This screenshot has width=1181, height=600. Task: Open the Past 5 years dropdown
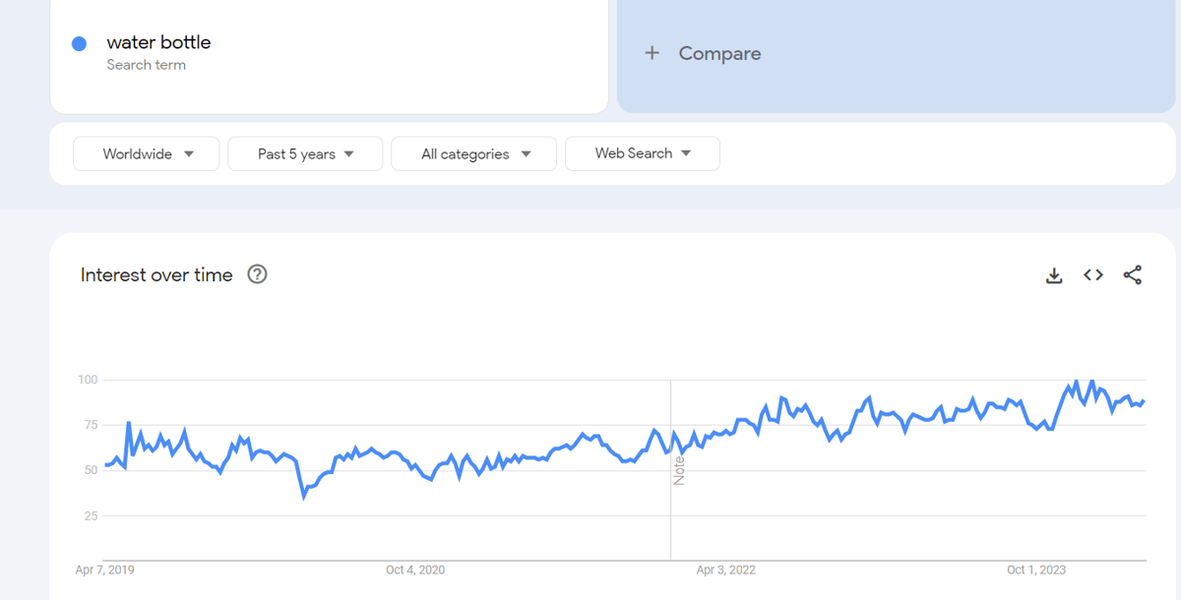tap(305, 153)
